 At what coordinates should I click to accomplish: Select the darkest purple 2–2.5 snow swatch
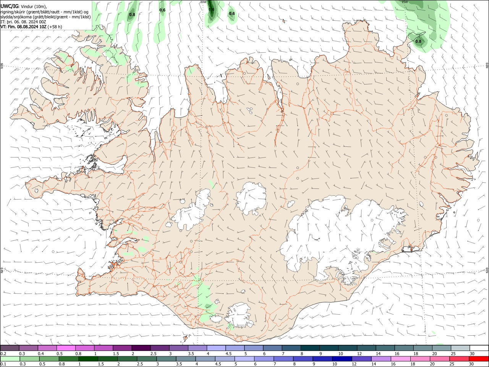coord(141,348)
